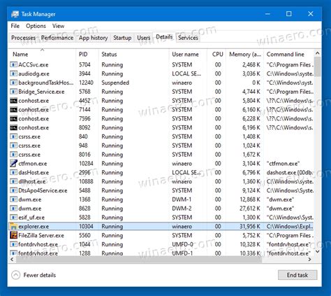Click memory value 27,612 K
Viewport: 331px width, 296px height.
pos(250,209)
